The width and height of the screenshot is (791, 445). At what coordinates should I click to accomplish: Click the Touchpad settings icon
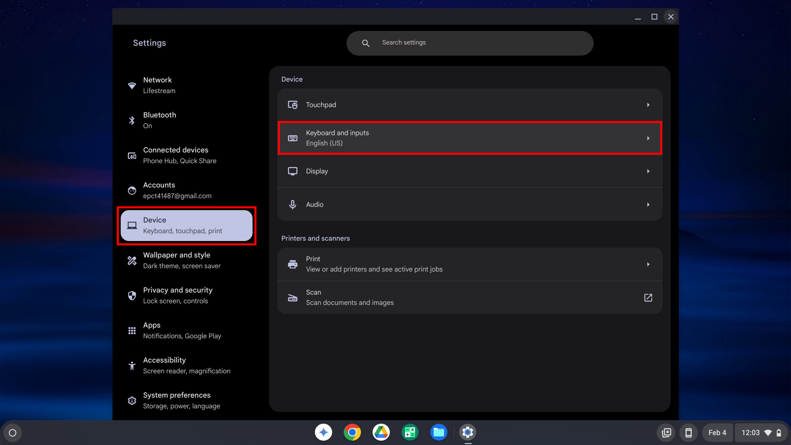click(x=293, y=105)
